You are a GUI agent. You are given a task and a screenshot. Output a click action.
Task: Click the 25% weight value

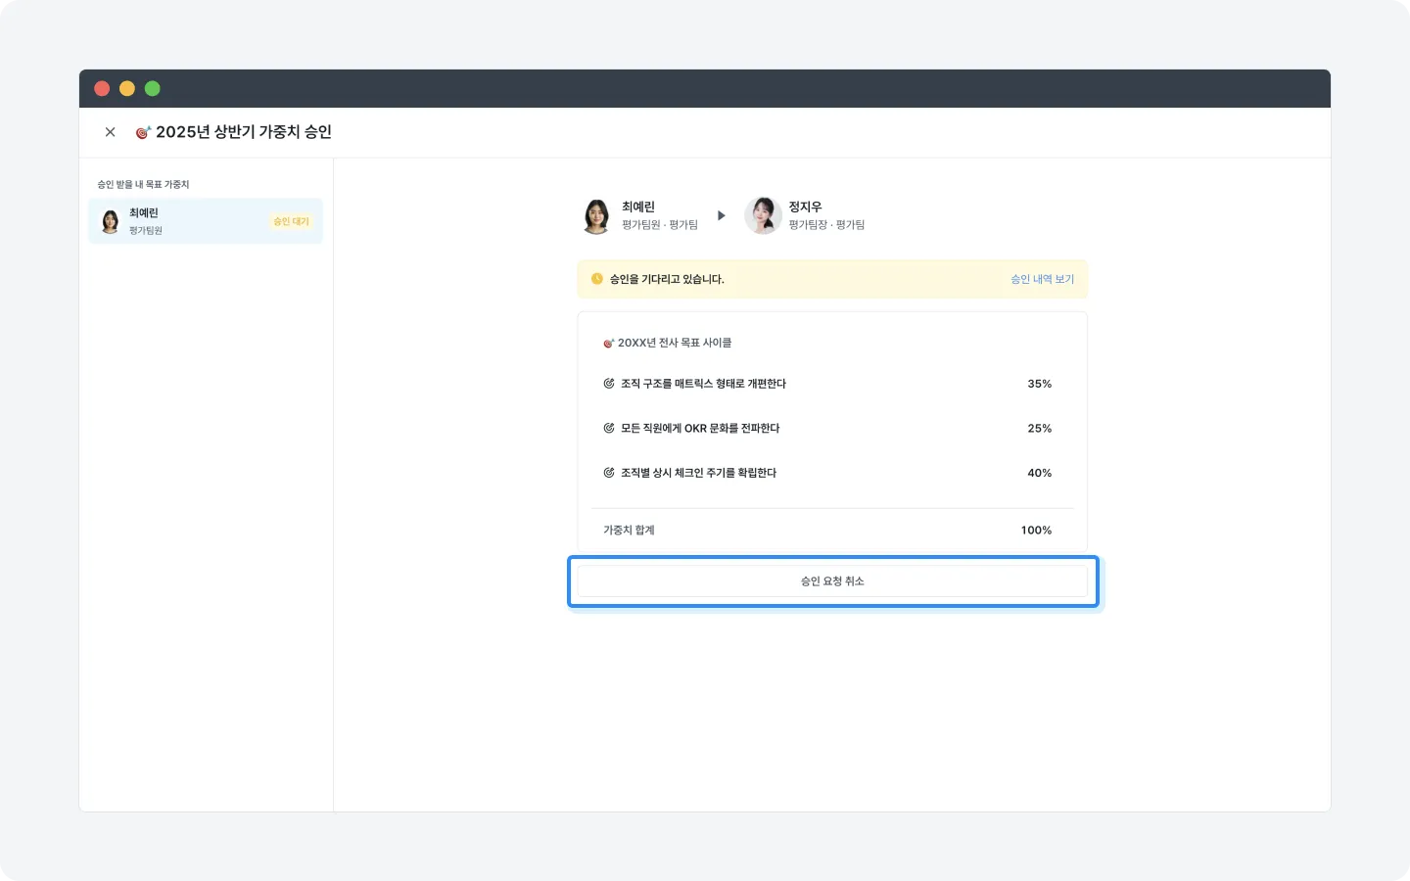click(1039, 428)
